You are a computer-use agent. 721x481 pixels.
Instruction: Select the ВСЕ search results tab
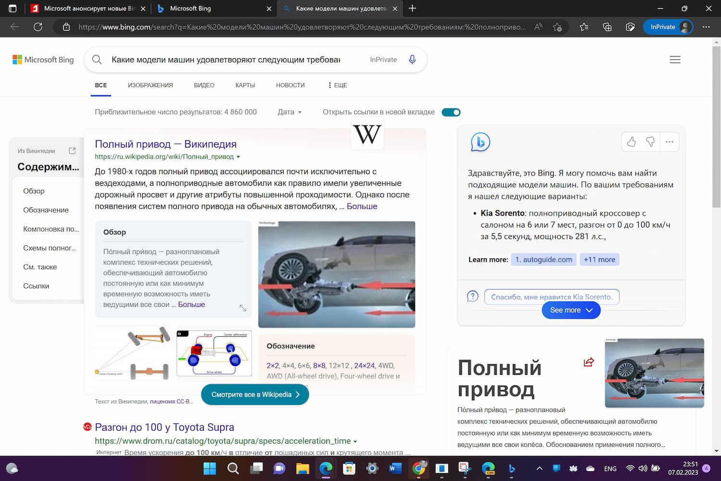coord(101,85)
